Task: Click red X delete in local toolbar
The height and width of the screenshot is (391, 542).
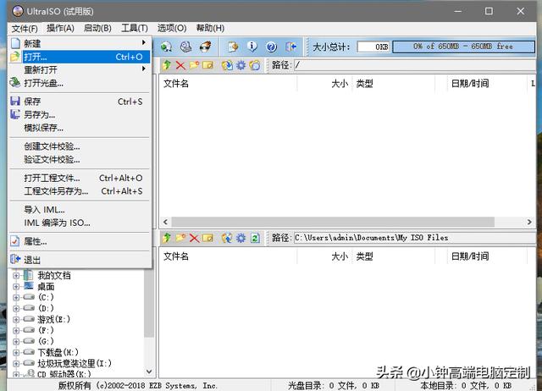Action: coord(194,238)
